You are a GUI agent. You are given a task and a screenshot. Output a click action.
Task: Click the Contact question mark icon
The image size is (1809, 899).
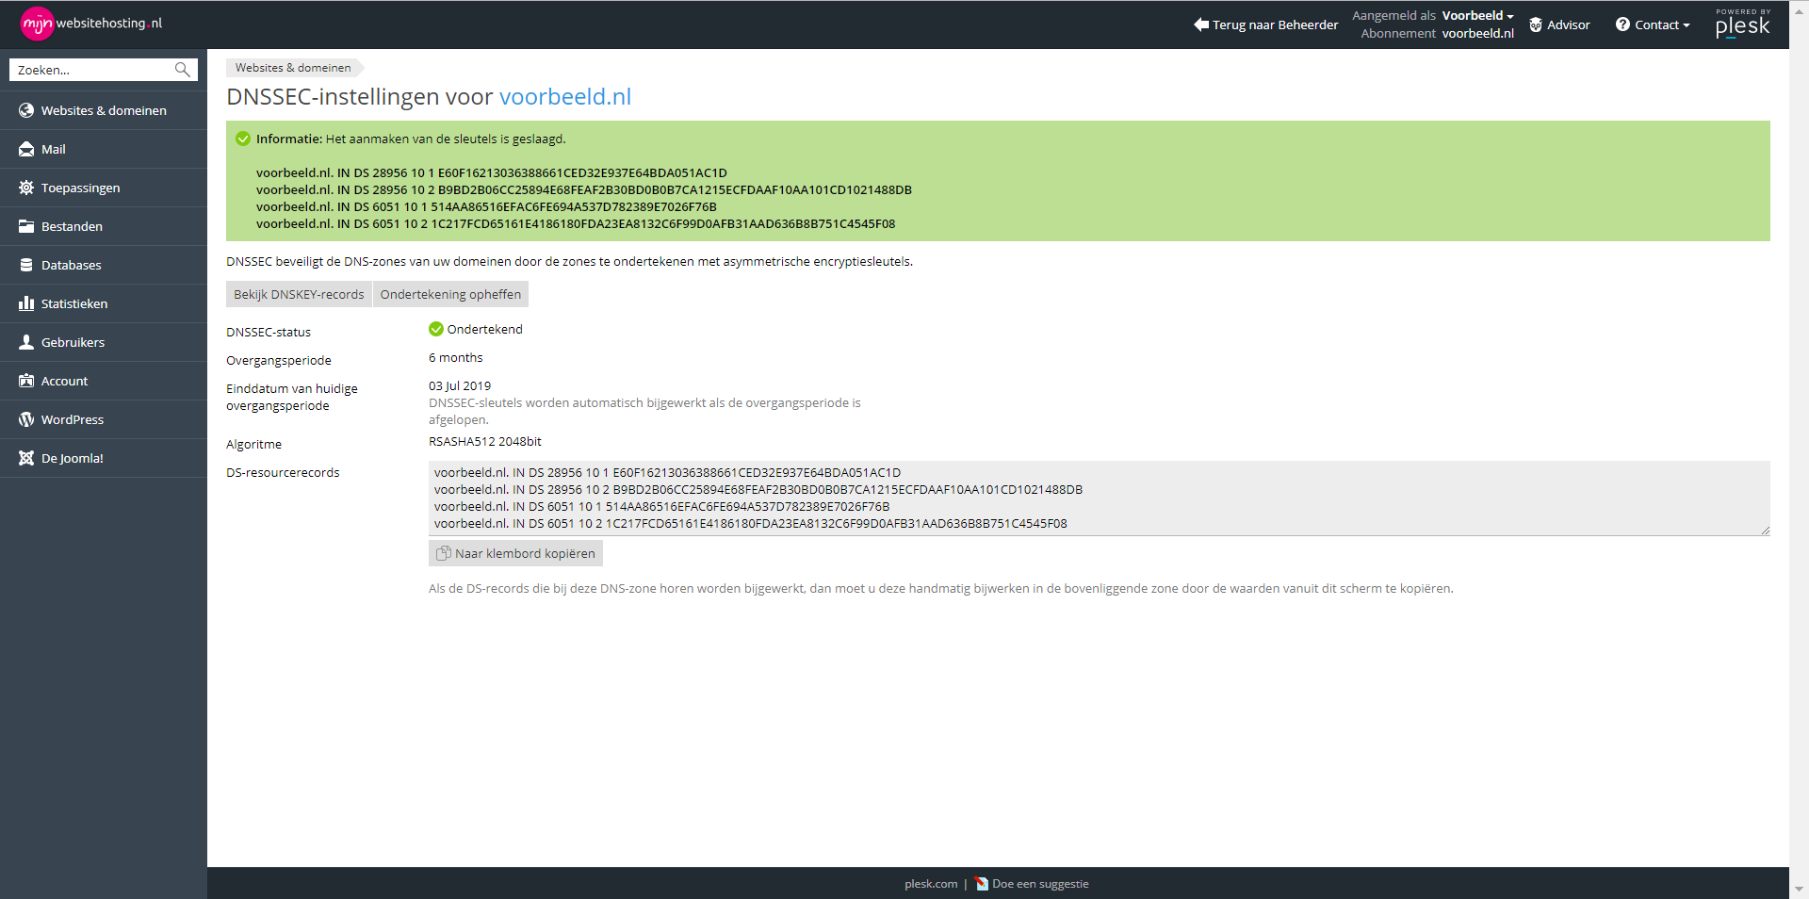tap(1622, 25)
